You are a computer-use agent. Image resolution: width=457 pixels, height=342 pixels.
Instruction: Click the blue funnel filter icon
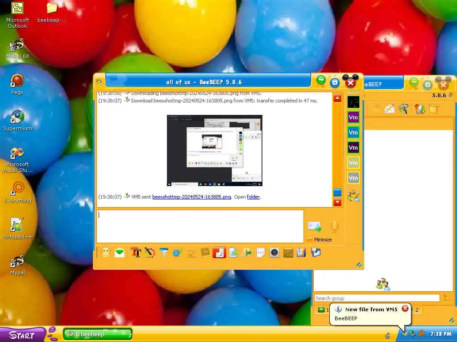click(163, 252)
